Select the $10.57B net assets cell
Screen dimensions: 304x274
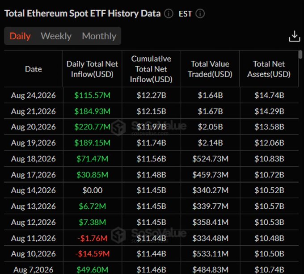[269, 206]
